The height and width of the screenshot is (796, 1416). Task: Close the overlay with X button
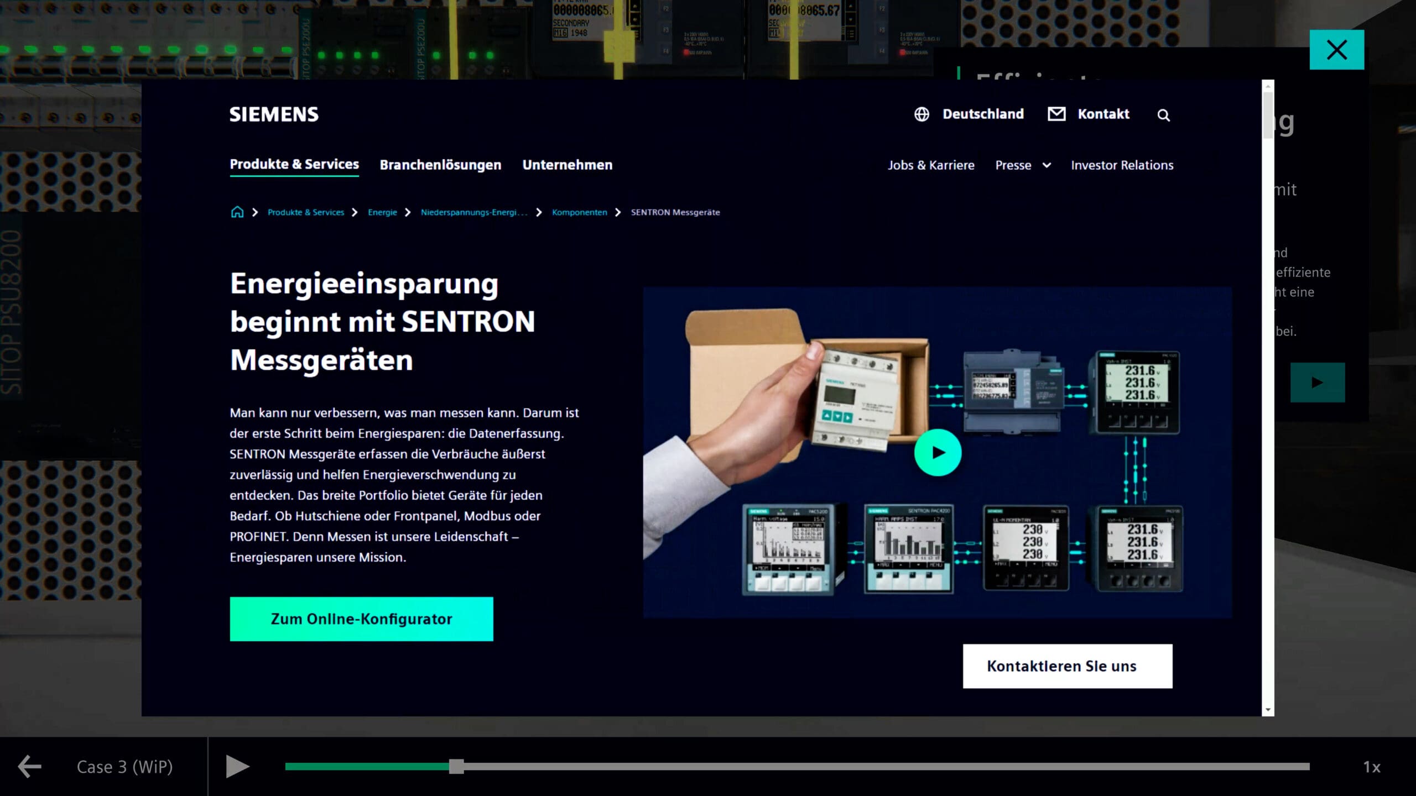pyautogui.click(x=1337, y=50)
